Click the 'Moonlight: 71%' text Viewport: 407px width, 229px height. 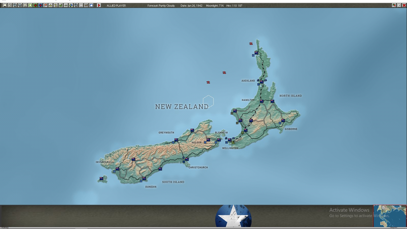point(215,6)
